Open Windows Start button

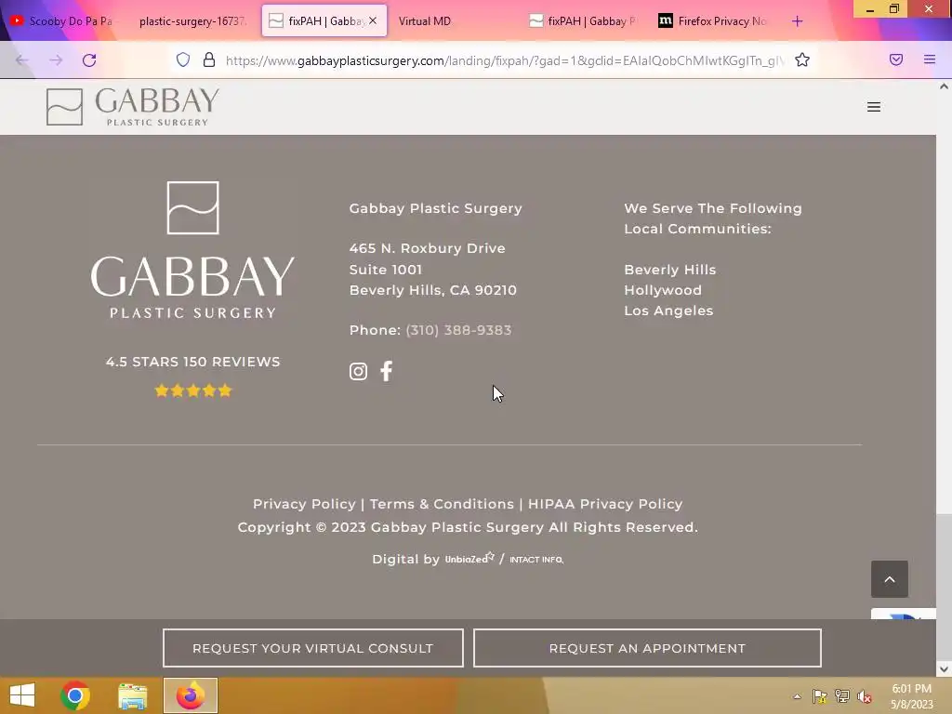[22, 695]
